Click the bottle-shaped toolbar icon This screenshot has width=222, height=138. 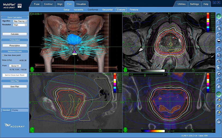[219, 80]
